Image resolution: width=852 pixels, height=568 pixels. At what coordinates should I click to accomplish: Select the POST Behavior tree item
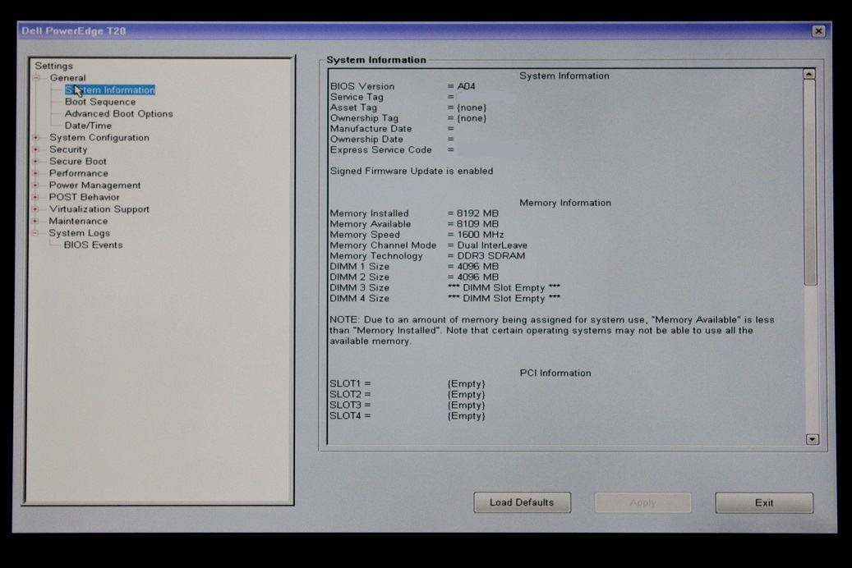(x=84, y=197)
